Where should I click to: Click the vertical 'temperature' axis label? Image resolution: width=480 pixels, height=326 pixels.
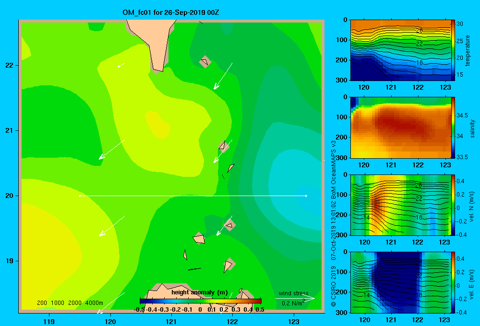pos(468,50)
